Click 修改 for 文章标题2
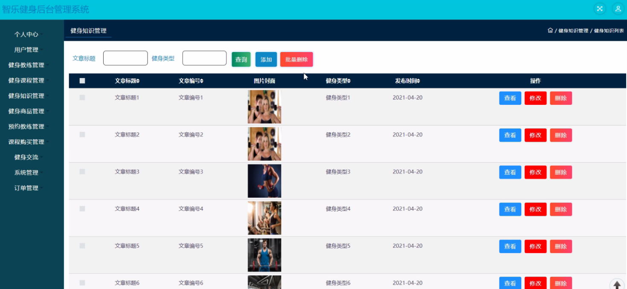627x289 pixels. [x=535, y=135]
